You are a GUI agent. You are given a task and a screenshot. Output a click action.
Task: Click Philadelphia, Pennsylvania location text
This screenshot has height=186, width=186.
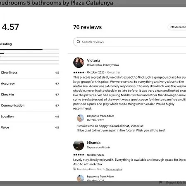tap(103, 65)
